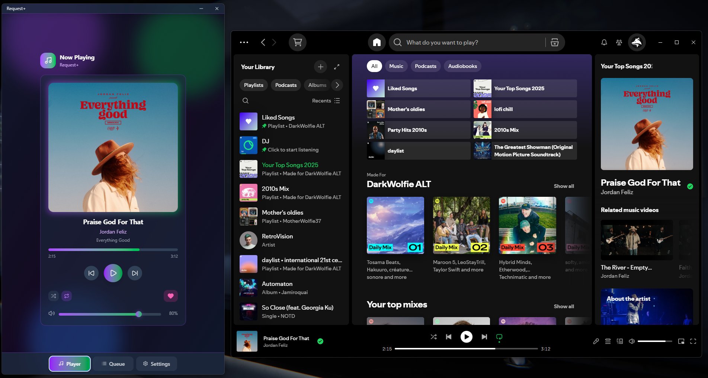The height and width of the screenshot is (378, 708).
Task: Open lofi chill shortcut tile
Action: (525, 109)
